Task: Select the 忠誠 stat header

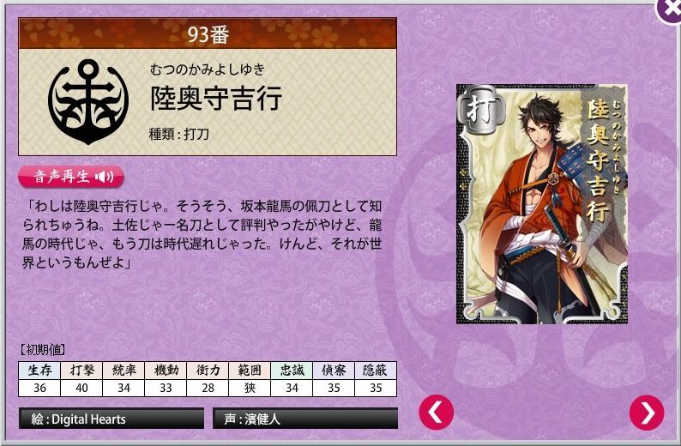Action: [x=292, y=371]
